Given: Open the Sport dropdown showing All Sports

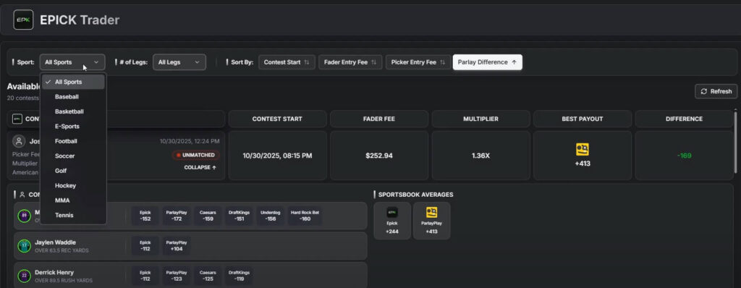Looking at the screenshot, I should click(x=73, y=62).
